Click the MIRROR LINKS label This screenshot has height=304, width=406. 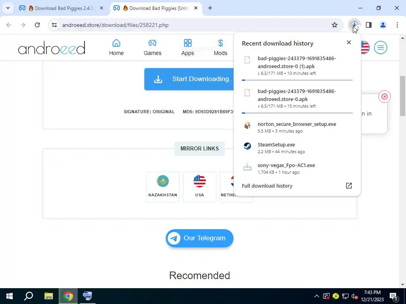click(x=199, y=149)
